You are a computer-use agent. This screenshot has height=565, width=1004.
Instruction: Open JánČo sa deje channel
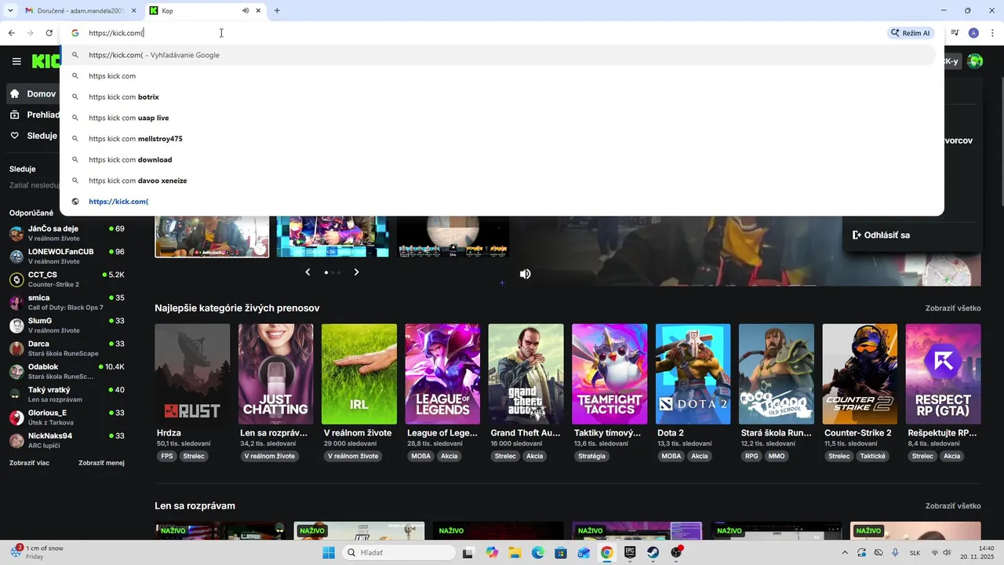[x=67, y=233]
